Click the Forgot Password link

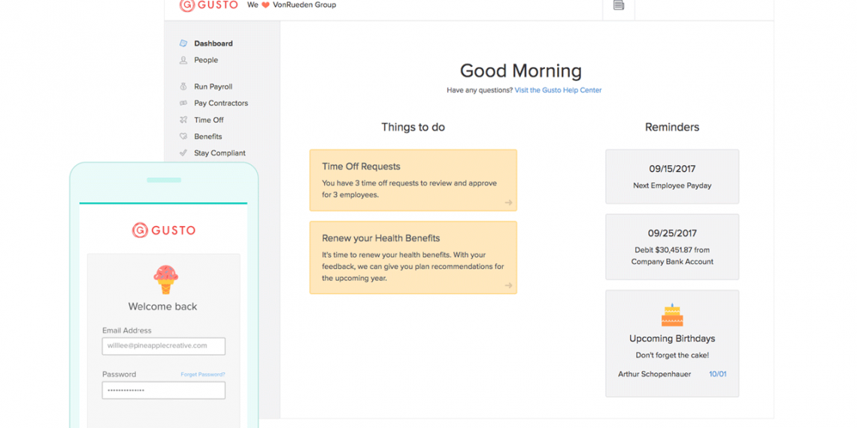tap(202, 375)
